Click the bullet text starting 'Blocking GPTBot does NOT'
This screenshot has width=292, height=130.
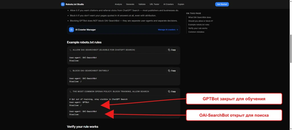124,21
